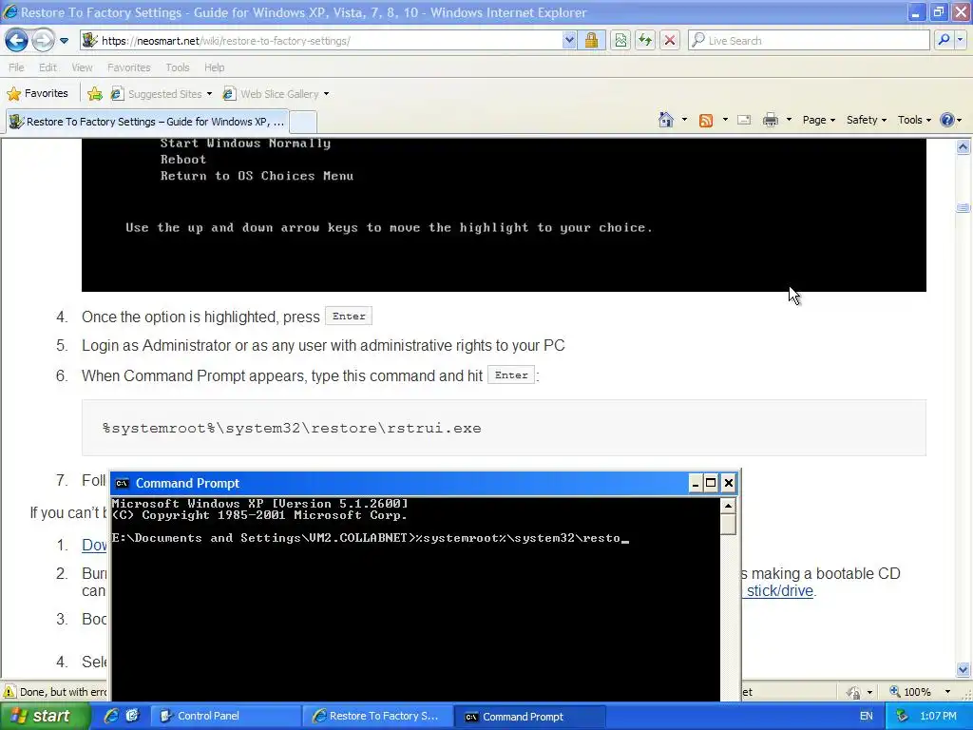Open the Edit menu
The width and height of the screenshot is (973, 730).
tap(48, 67)
